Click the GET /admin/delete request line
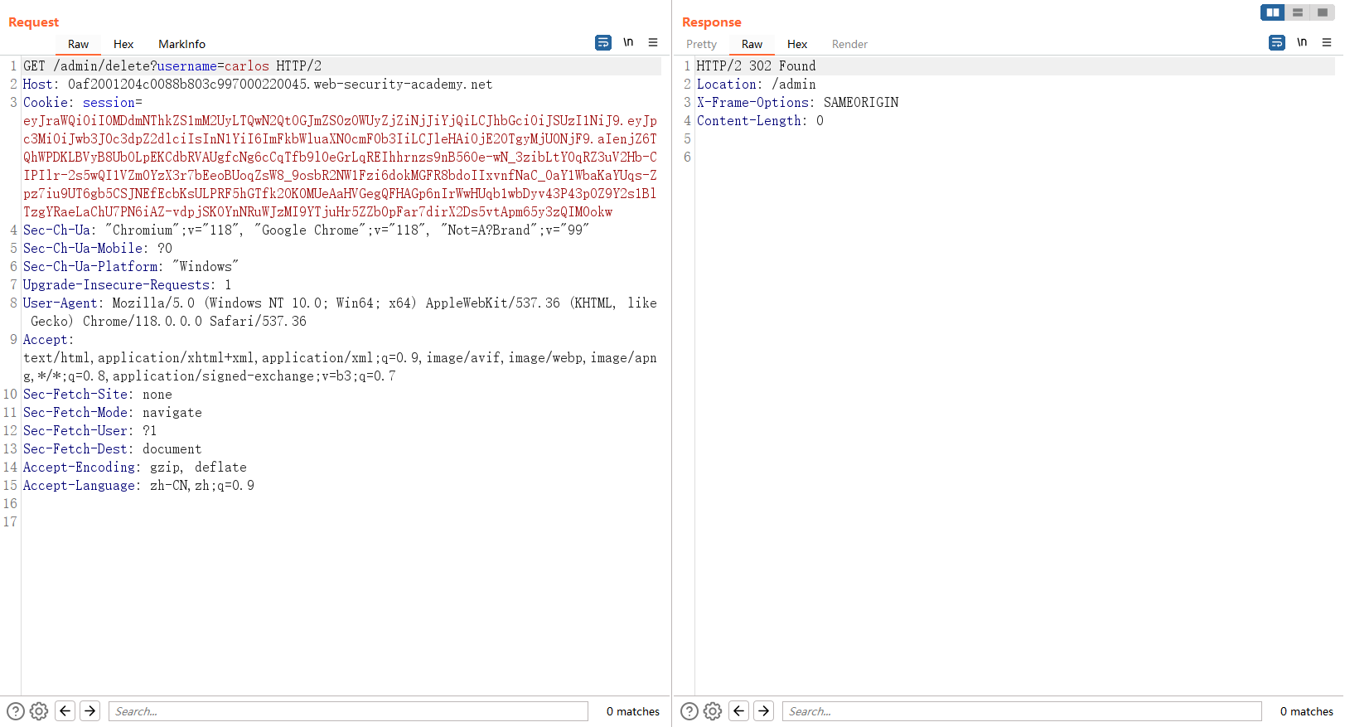Screen dimensions: 1345x727 click(x=172, y=65)
